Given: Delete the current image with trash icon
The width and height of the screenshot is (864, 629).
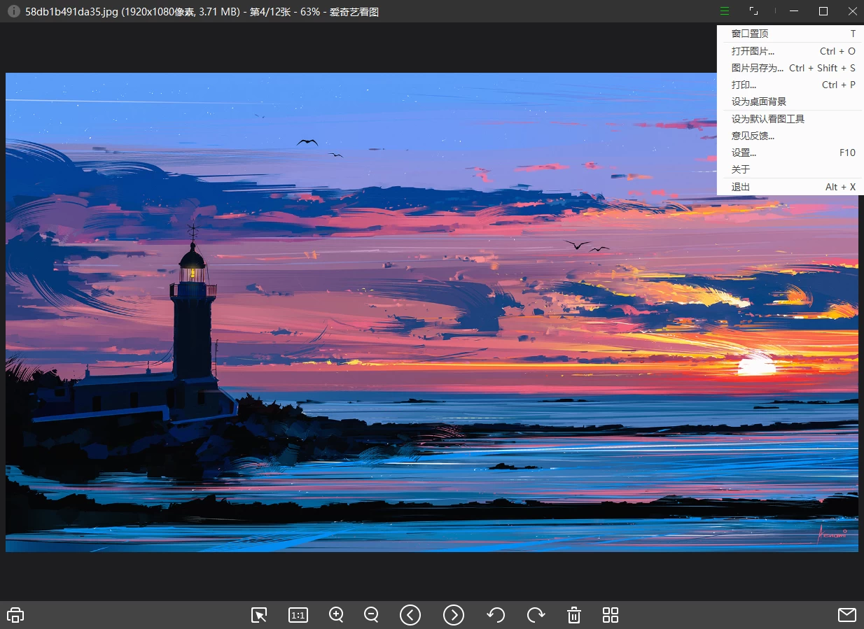Looking at the screenshot, I should click(x=574, y=615).
